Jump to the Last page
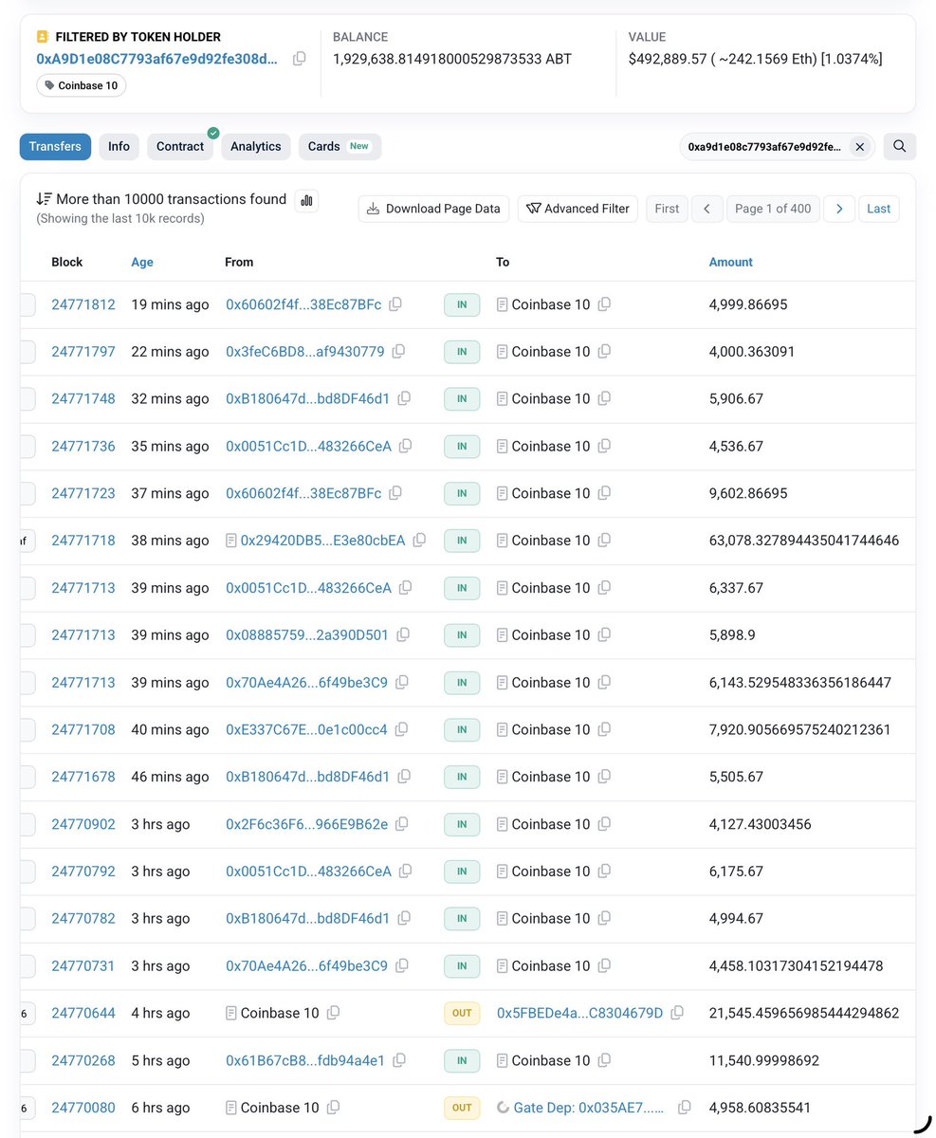This screenshot has height=1138, width=936. pos(879,209)
